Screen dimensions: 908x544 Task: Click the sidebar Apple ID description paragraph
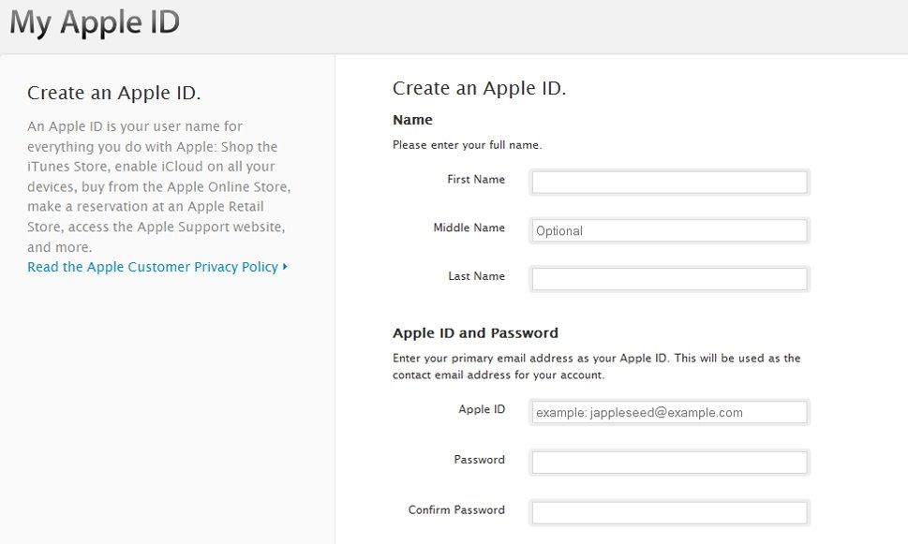point(159,186)
